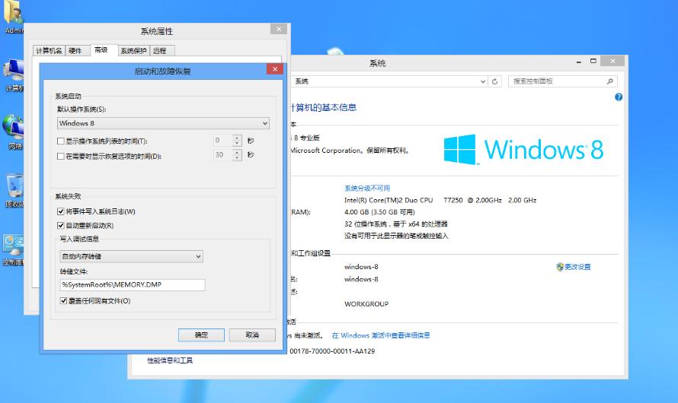Switch to the 计算机名 tab

(49, 50)
